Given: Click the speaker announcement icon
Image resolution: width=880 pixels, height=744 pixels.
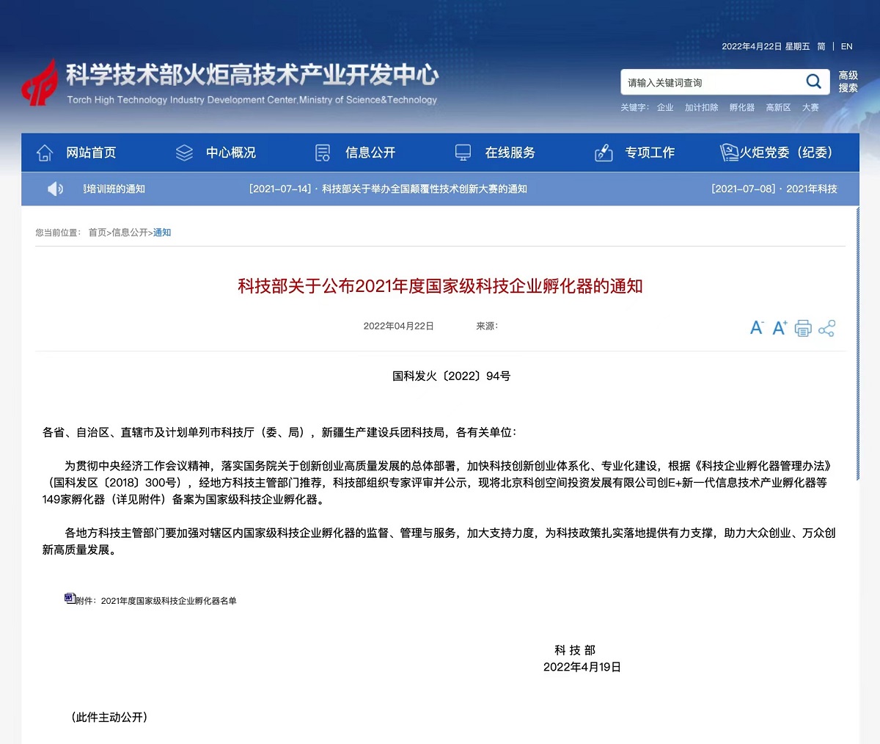Looking at the screenshot, I should pos(55,189).
